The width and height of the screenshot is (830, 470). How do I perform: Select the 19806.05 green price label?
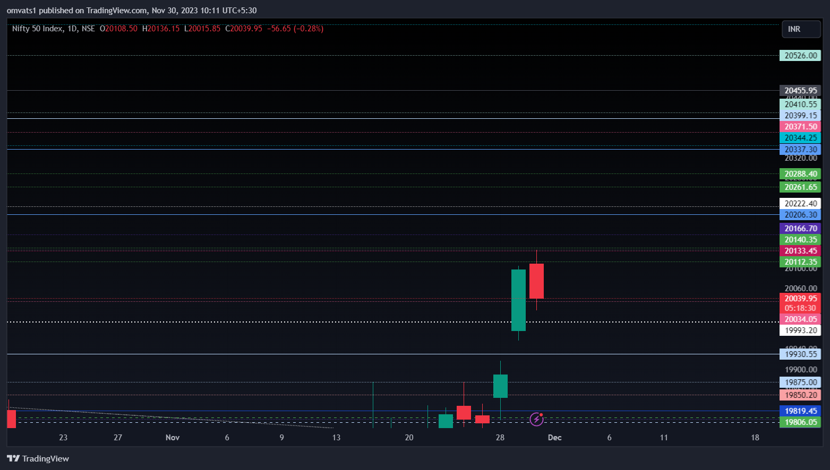tap(800, 422)
